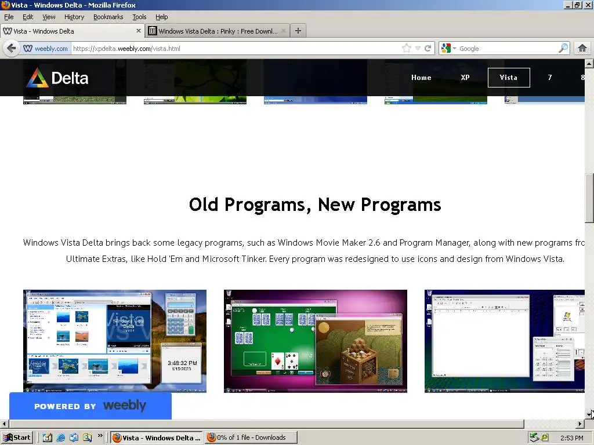Focus the address bar URL field
Screen dimensions: 594x445
click(236, 49)
